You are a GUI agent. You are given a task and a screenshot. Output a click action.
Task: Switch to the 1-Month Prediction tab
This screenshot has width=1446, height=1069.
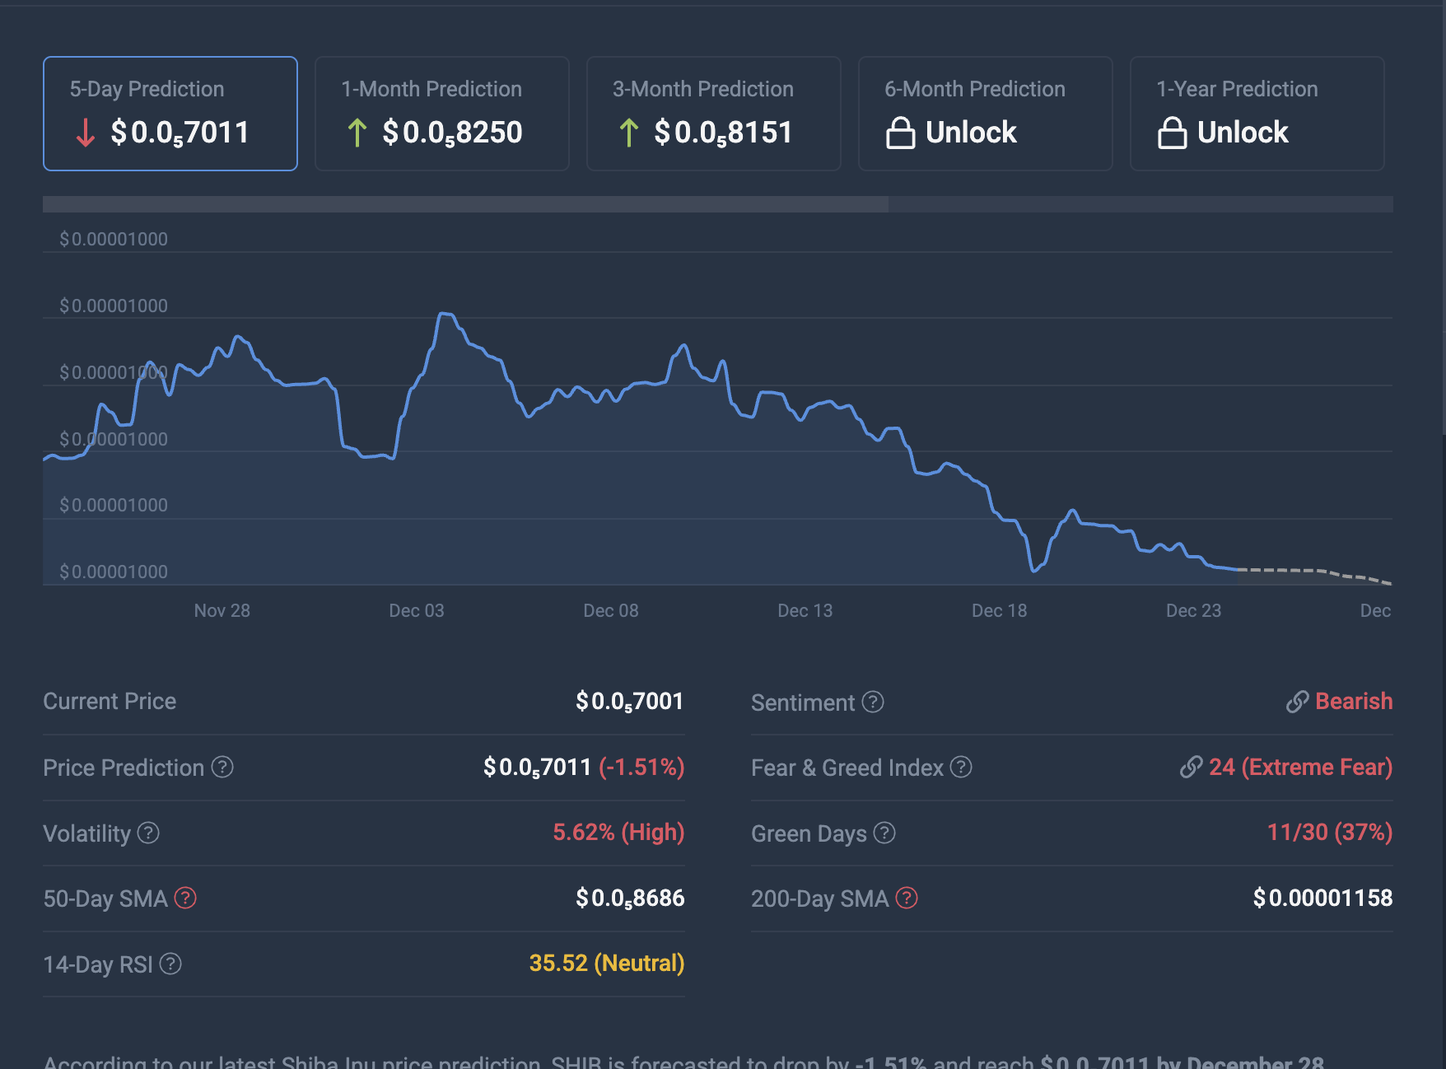click(441, 113)
